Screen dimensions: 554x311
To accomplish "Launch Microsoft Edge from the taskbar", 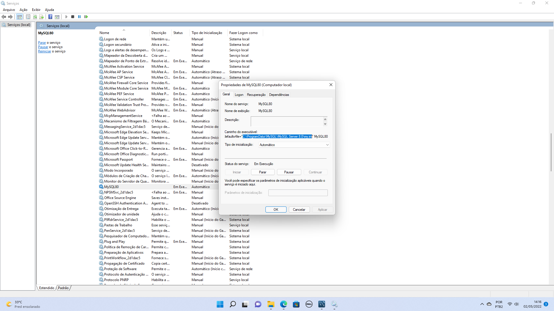I will click(283, 304).
